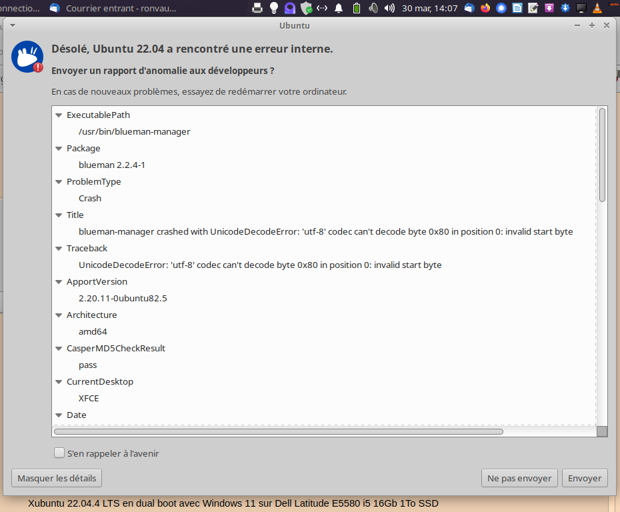The width and height of the screenshot is (620, 512).
Task: Launch Firefox from the panel
Action: [485, 8]
